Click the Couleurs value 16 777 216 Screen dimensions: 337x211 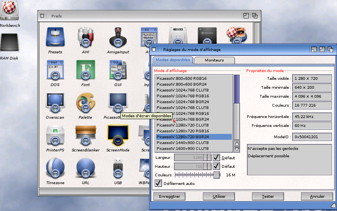312,105
